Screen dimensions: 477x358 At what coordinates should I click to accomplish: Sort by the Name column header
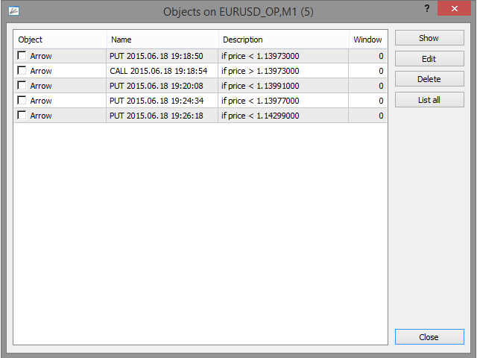pyautogui.click(x=162, y=40)
